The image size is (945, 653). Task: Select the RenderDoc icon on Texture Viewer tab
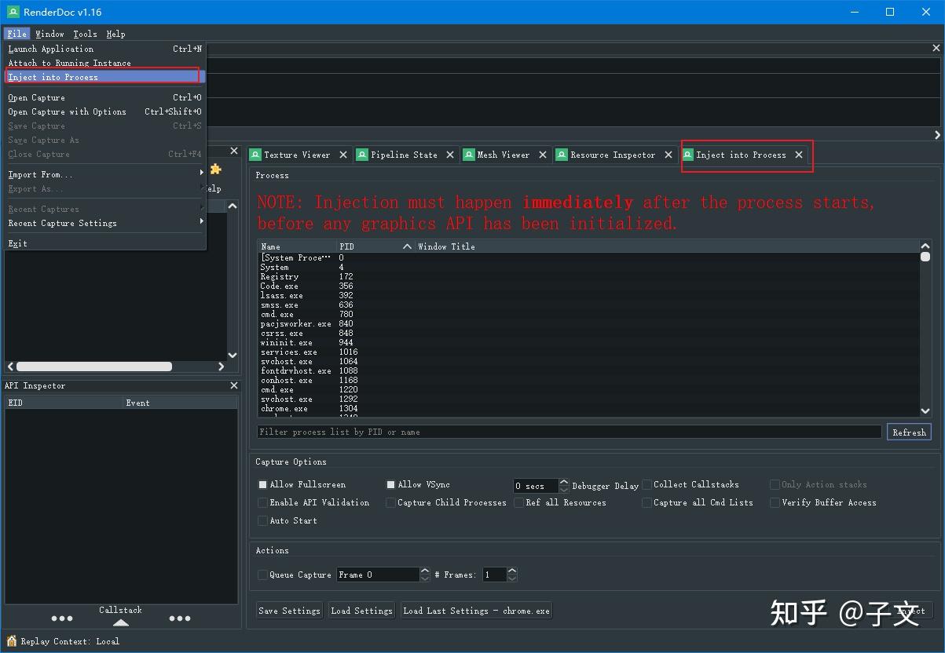click(255, 155)
